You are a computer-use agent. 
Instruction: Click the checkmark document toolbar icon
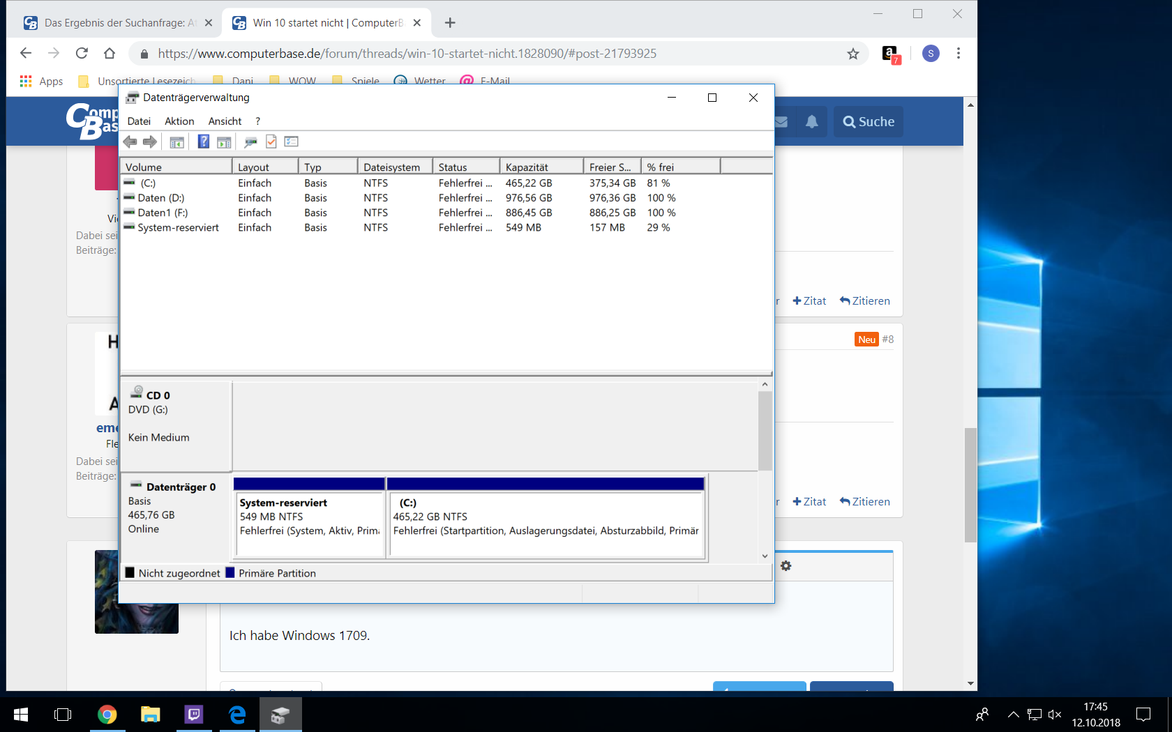click(x=271, y=142)
